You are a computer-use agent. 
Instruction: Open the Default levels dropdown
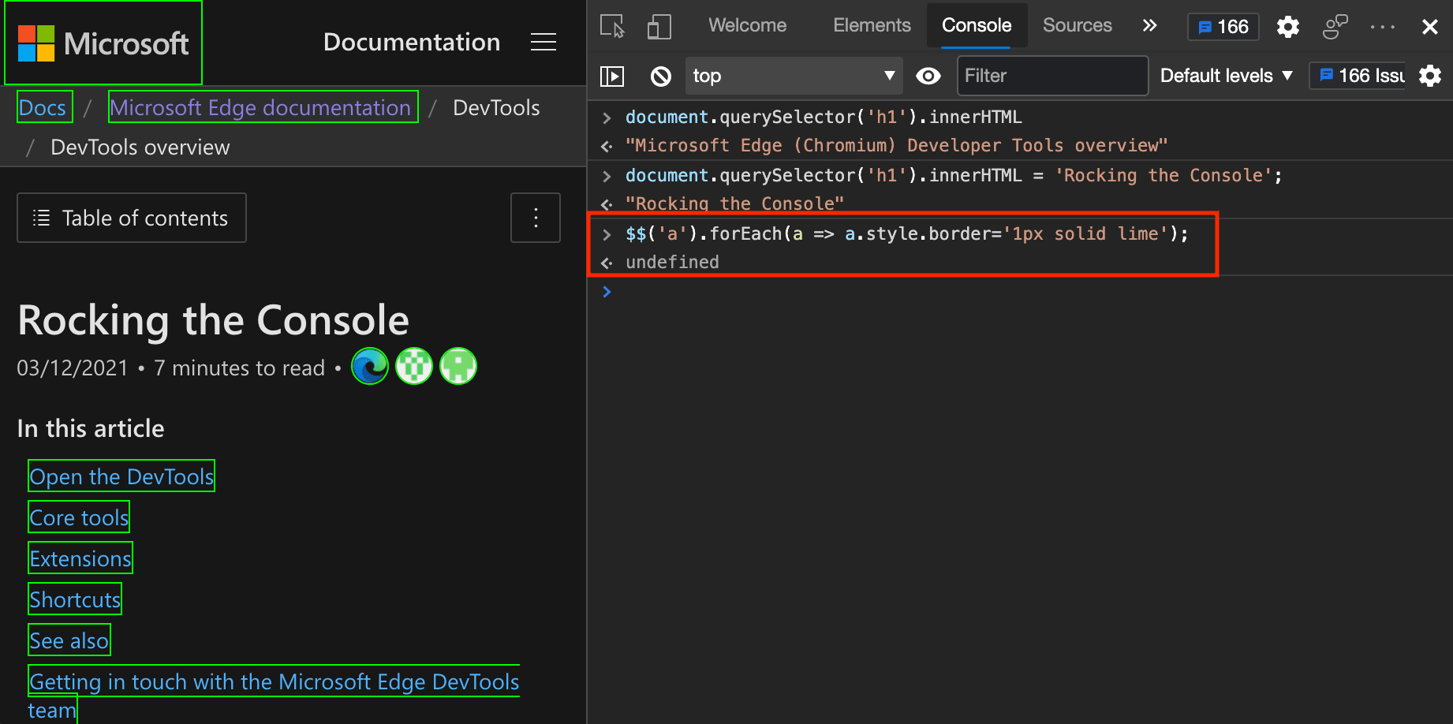click(x=1227, y=76)
